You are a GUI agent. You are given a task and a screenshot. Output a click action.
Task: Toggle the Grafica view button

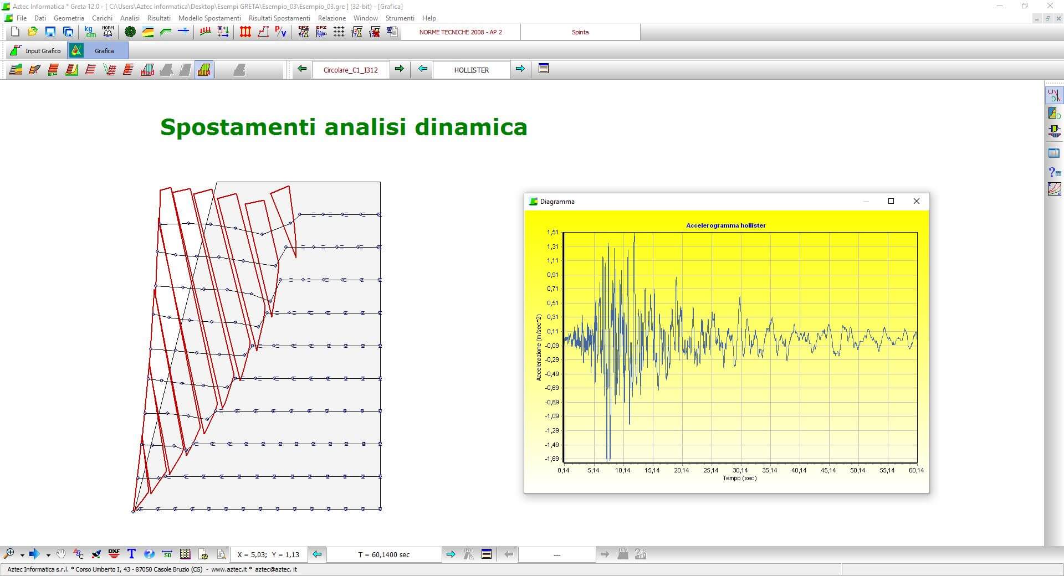(x=98, y=51)
